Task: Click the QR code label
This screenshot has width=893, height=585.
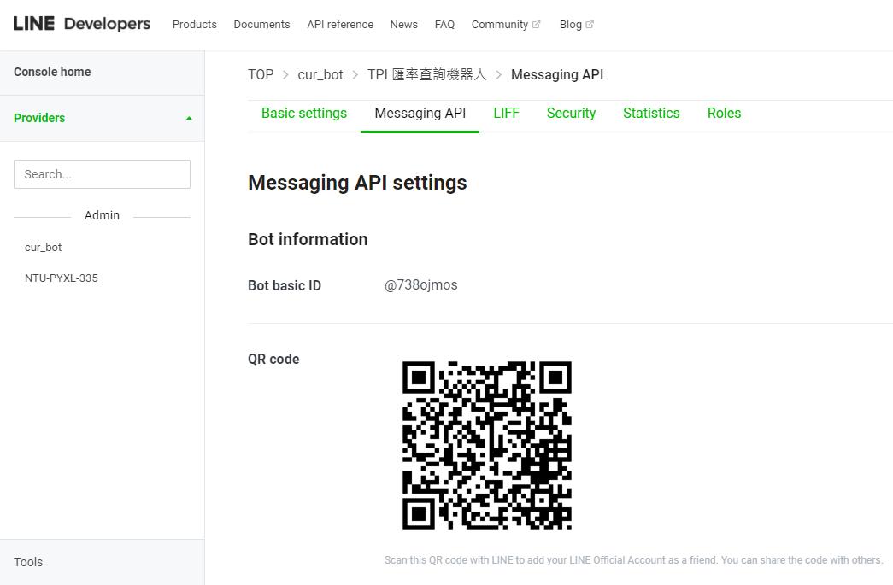Action: point(273,359)
